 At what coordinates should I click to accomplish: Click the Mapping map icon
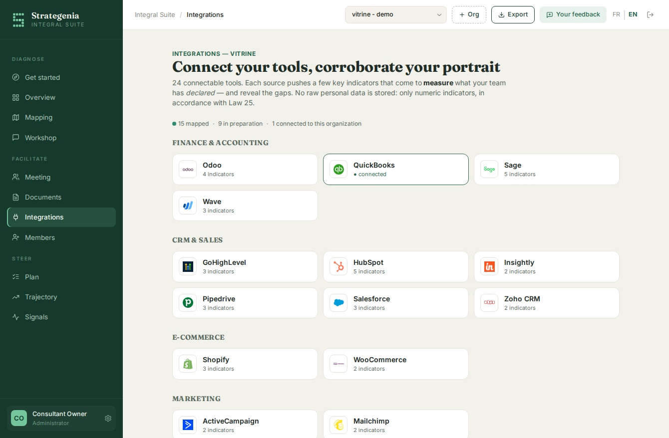[x=15, y=117]
